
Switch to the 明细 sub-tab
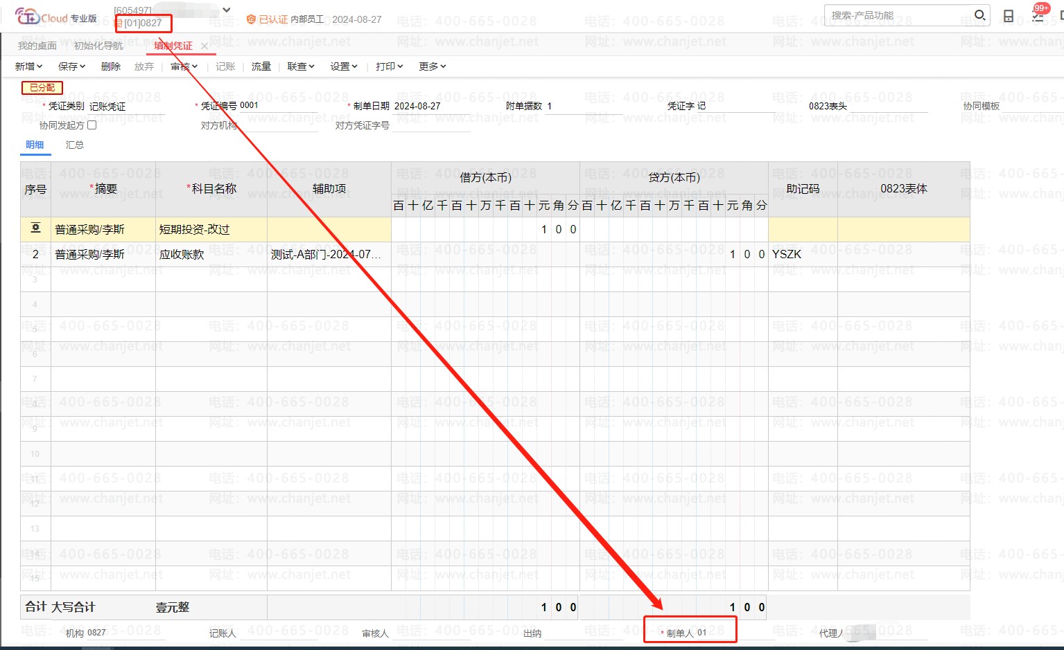35,145
